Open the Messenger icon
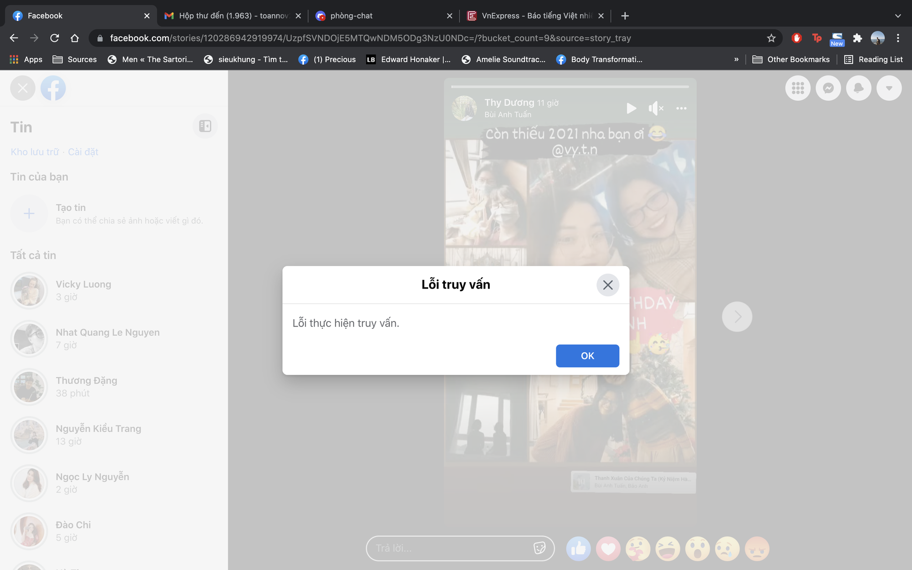This screenshot has width=912, height=570. click(828, 88)
